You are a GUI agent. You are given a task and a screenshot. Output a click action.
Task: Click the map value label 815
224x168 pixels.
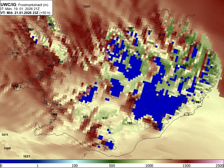coord(105,118)
